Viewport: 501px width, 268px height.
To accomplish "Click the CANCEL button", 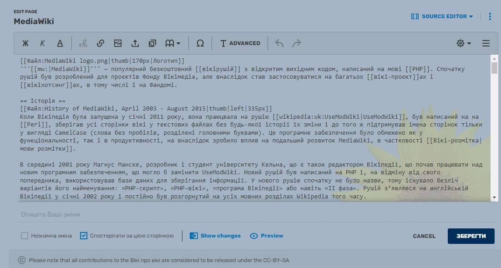I will coord(424,236).
